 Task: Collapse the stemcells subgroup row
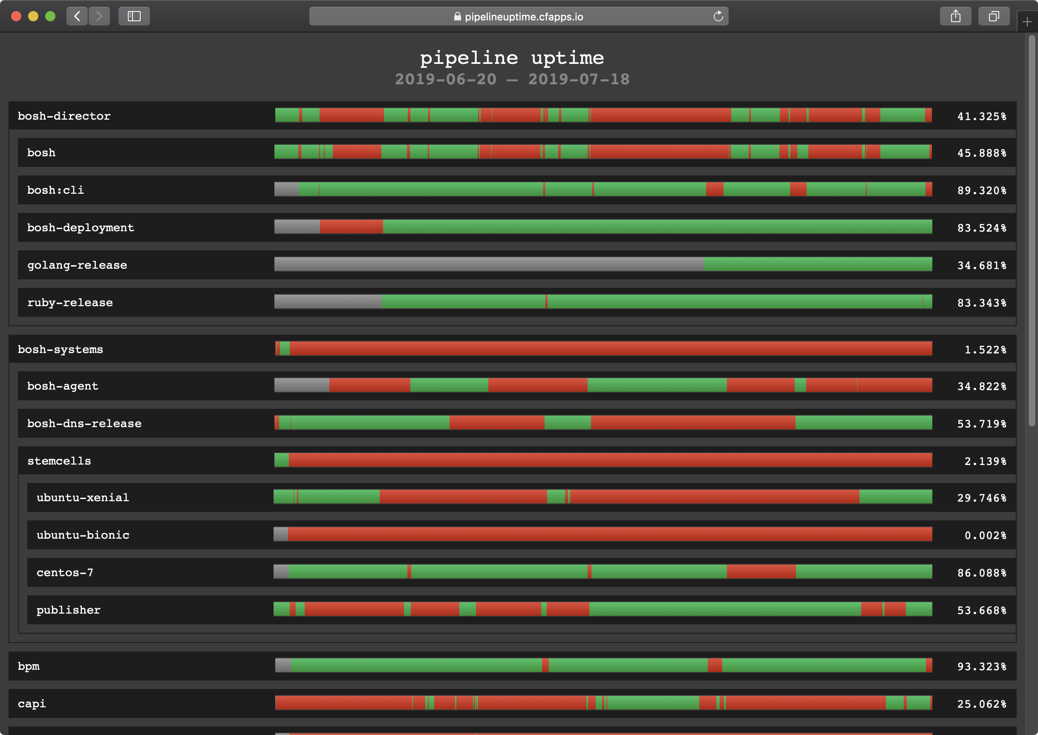tap(59, 461)
